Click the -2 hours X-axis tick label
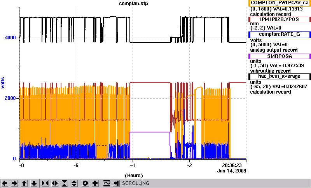This screenshot has height=188, width=311. (189, 165)
